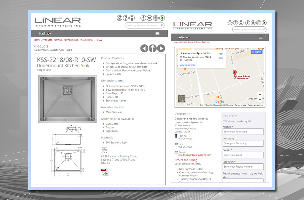Click the phone number 905-265-0055

[x=185, y=138]
